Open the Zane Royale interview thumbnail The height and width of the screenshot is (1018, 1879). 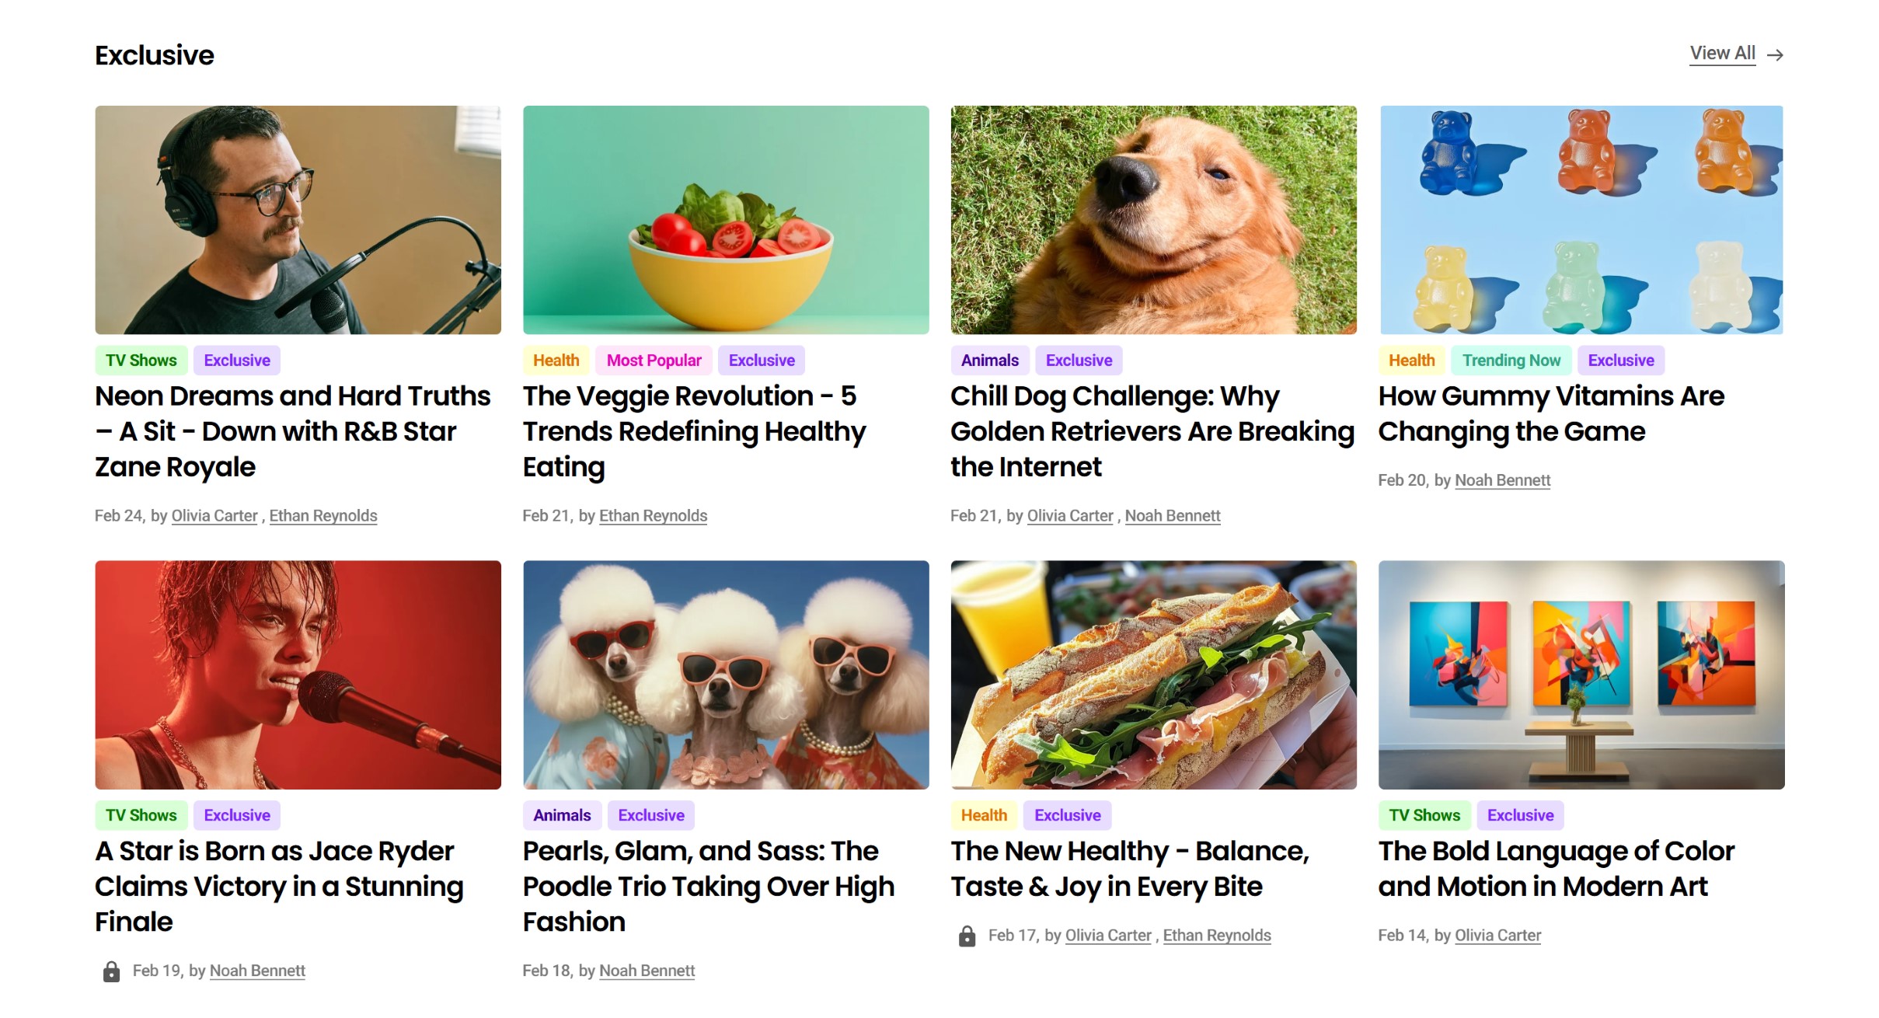298,220
